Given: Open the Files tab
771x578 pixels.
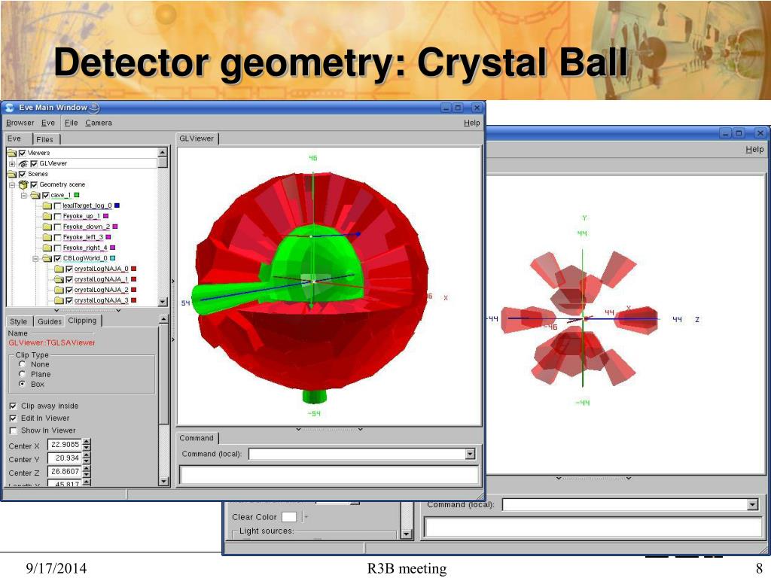Looking at the screenshot, I should 45,139.
